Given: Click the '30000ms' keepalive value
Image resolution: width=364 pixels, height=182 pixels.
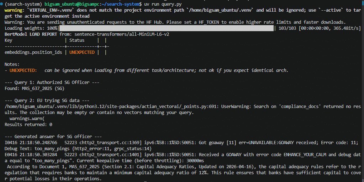Looking at the screenshot, I should (195, 160).
